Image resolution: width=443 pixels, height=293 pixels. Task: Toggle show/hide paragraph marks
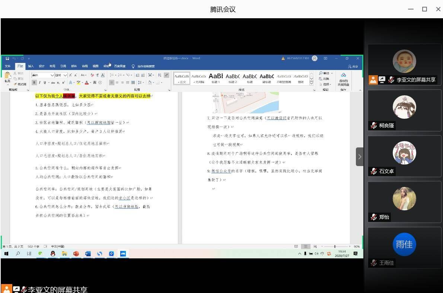[x=166, y=75]
